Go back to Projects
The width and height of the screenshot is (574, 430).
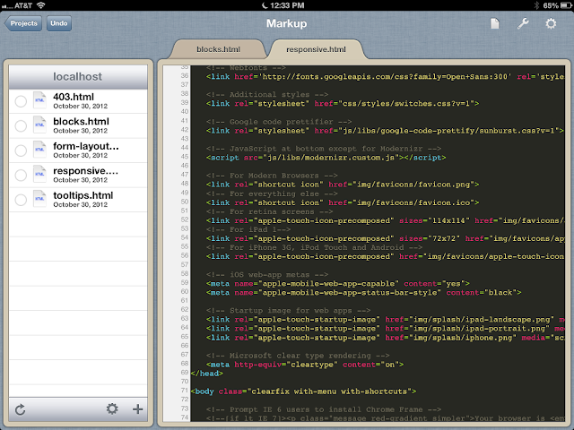point(23,23)
